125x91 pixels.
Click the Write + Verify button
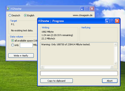[x=21, y=56]
